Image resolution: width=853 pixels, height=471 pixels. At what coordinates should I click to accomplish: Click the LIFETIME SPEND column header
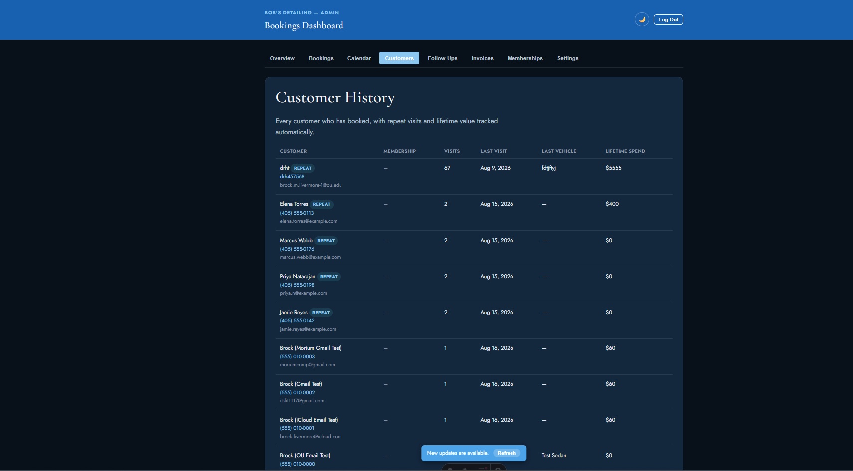[625, 151]
